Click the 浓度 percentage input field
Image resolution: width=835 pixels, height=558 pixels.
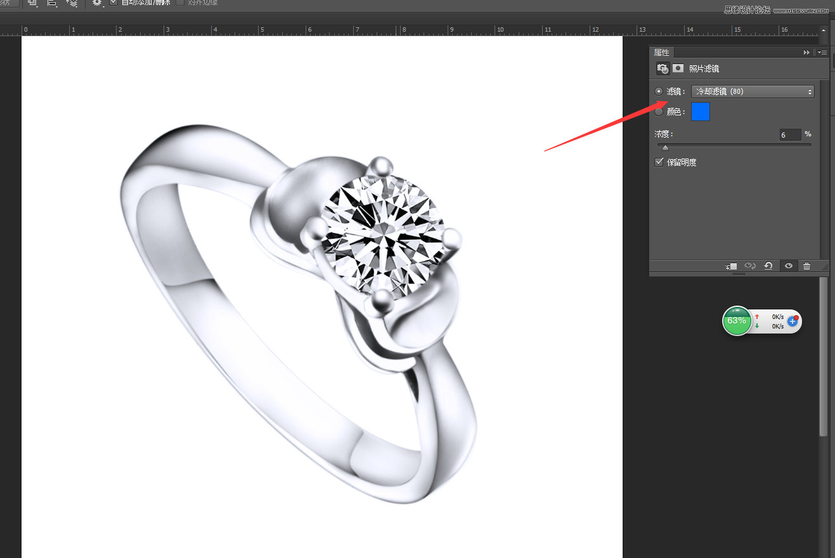pos(790,135)
